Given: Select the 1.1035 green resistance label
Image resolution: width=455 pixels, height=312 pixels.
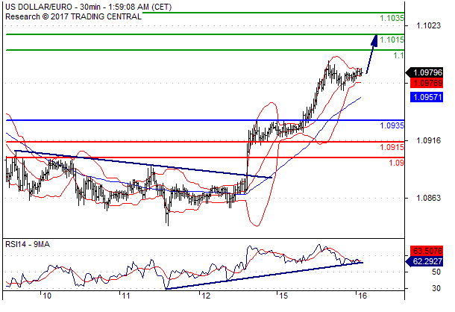Looking at the screenshot, I should (x=392, y=18).
